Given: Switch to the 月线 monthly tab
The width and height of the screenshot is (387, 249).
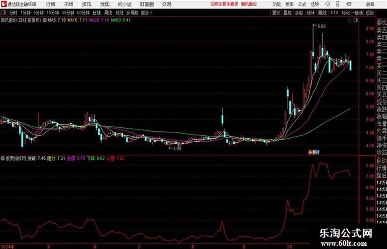Looking at the screenshot, I should [x=120, y=13].
